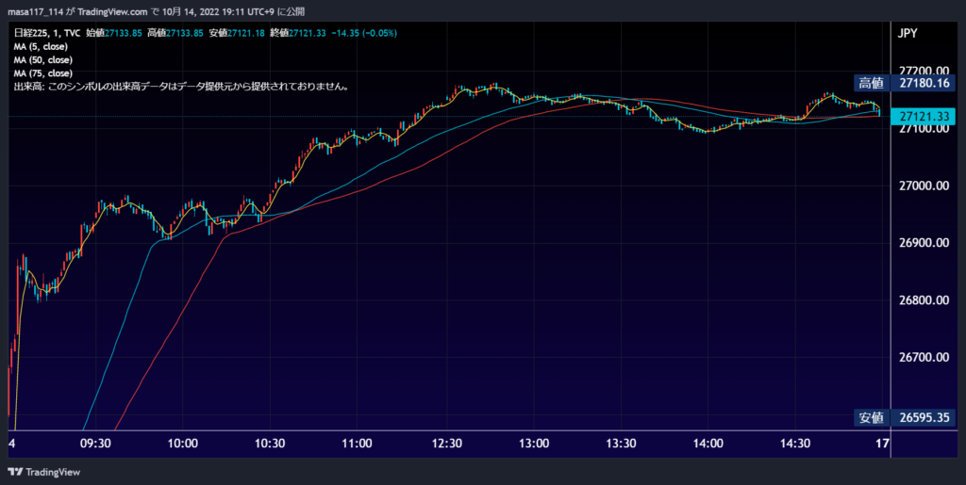Click the 高値 27180.16 high price label

pyautogui.click(x=905, y=83)
